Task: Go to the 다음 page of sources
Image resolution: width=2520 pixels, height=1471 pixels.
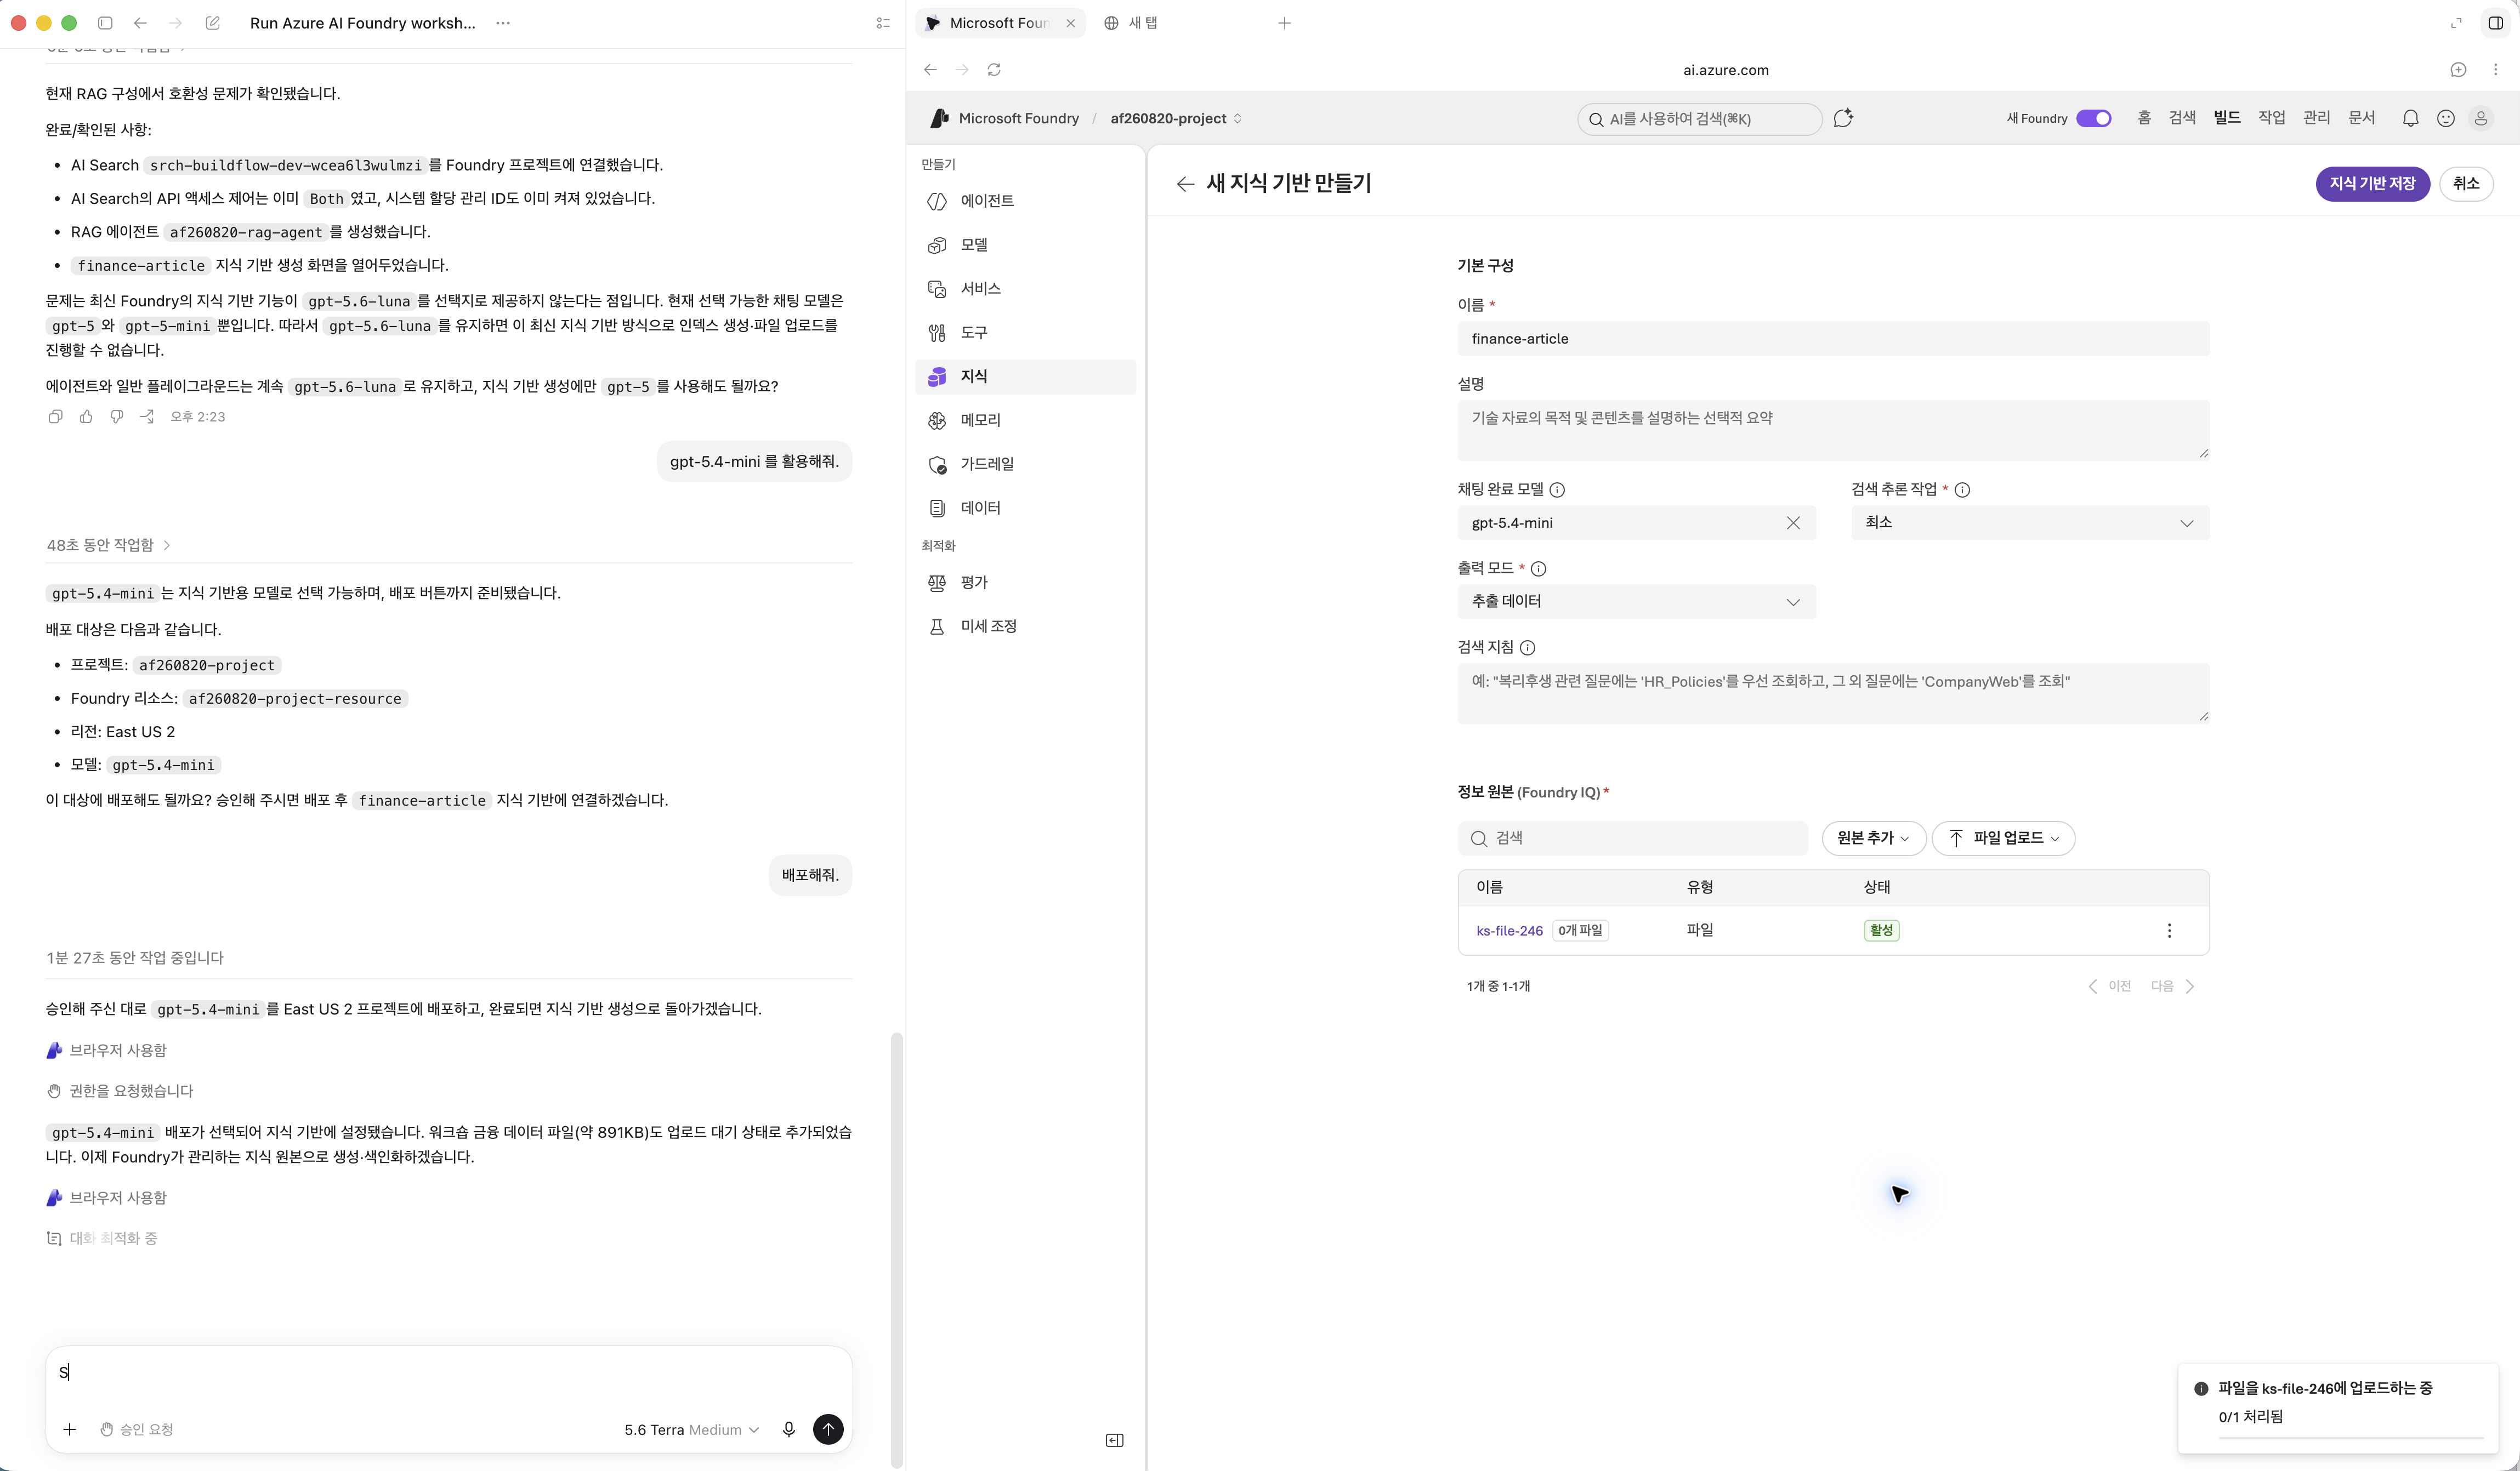Action: tap(2172, 987)
